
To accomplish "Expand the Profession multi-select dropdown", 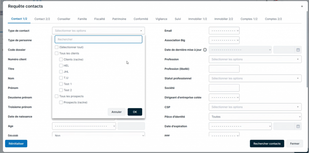I will click(255, 59).
